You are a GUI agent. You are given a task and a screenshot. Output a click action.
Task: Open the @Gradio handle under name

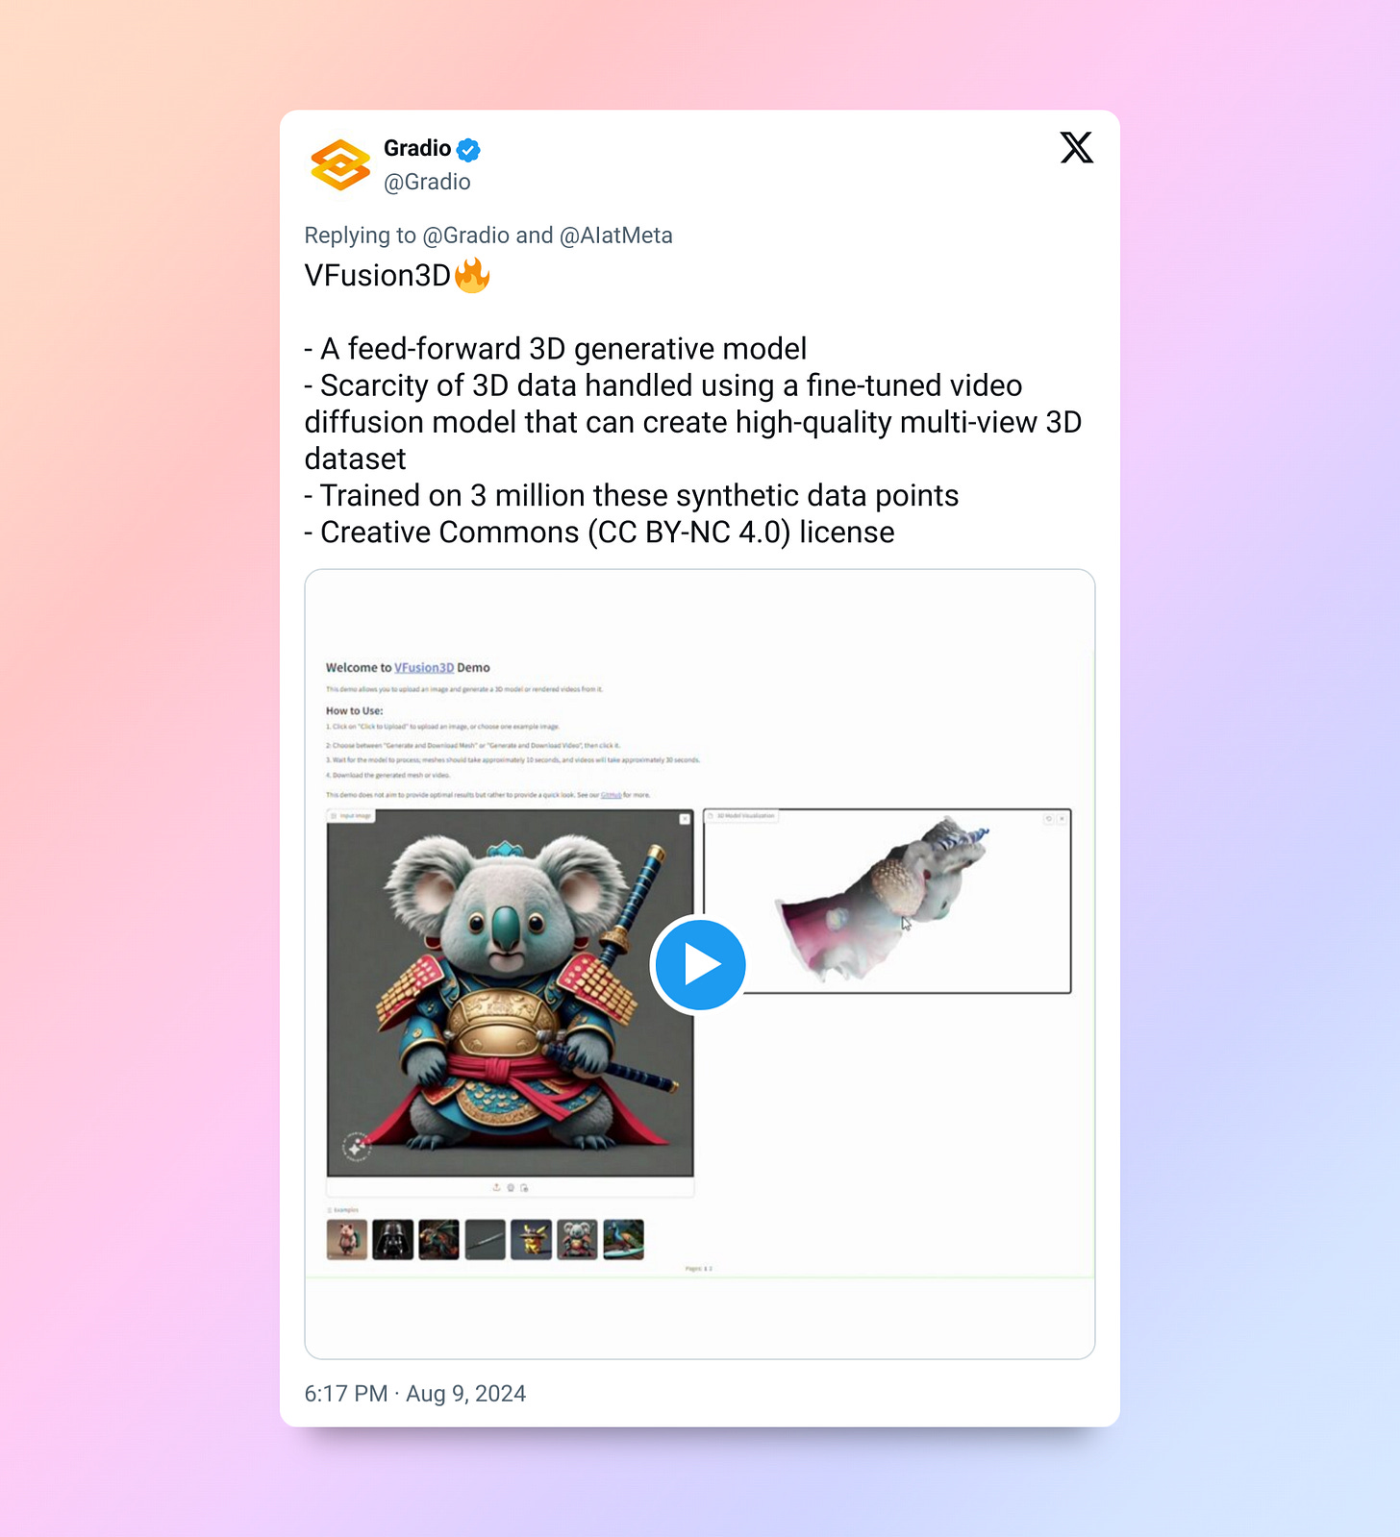[x=427, y=182]
